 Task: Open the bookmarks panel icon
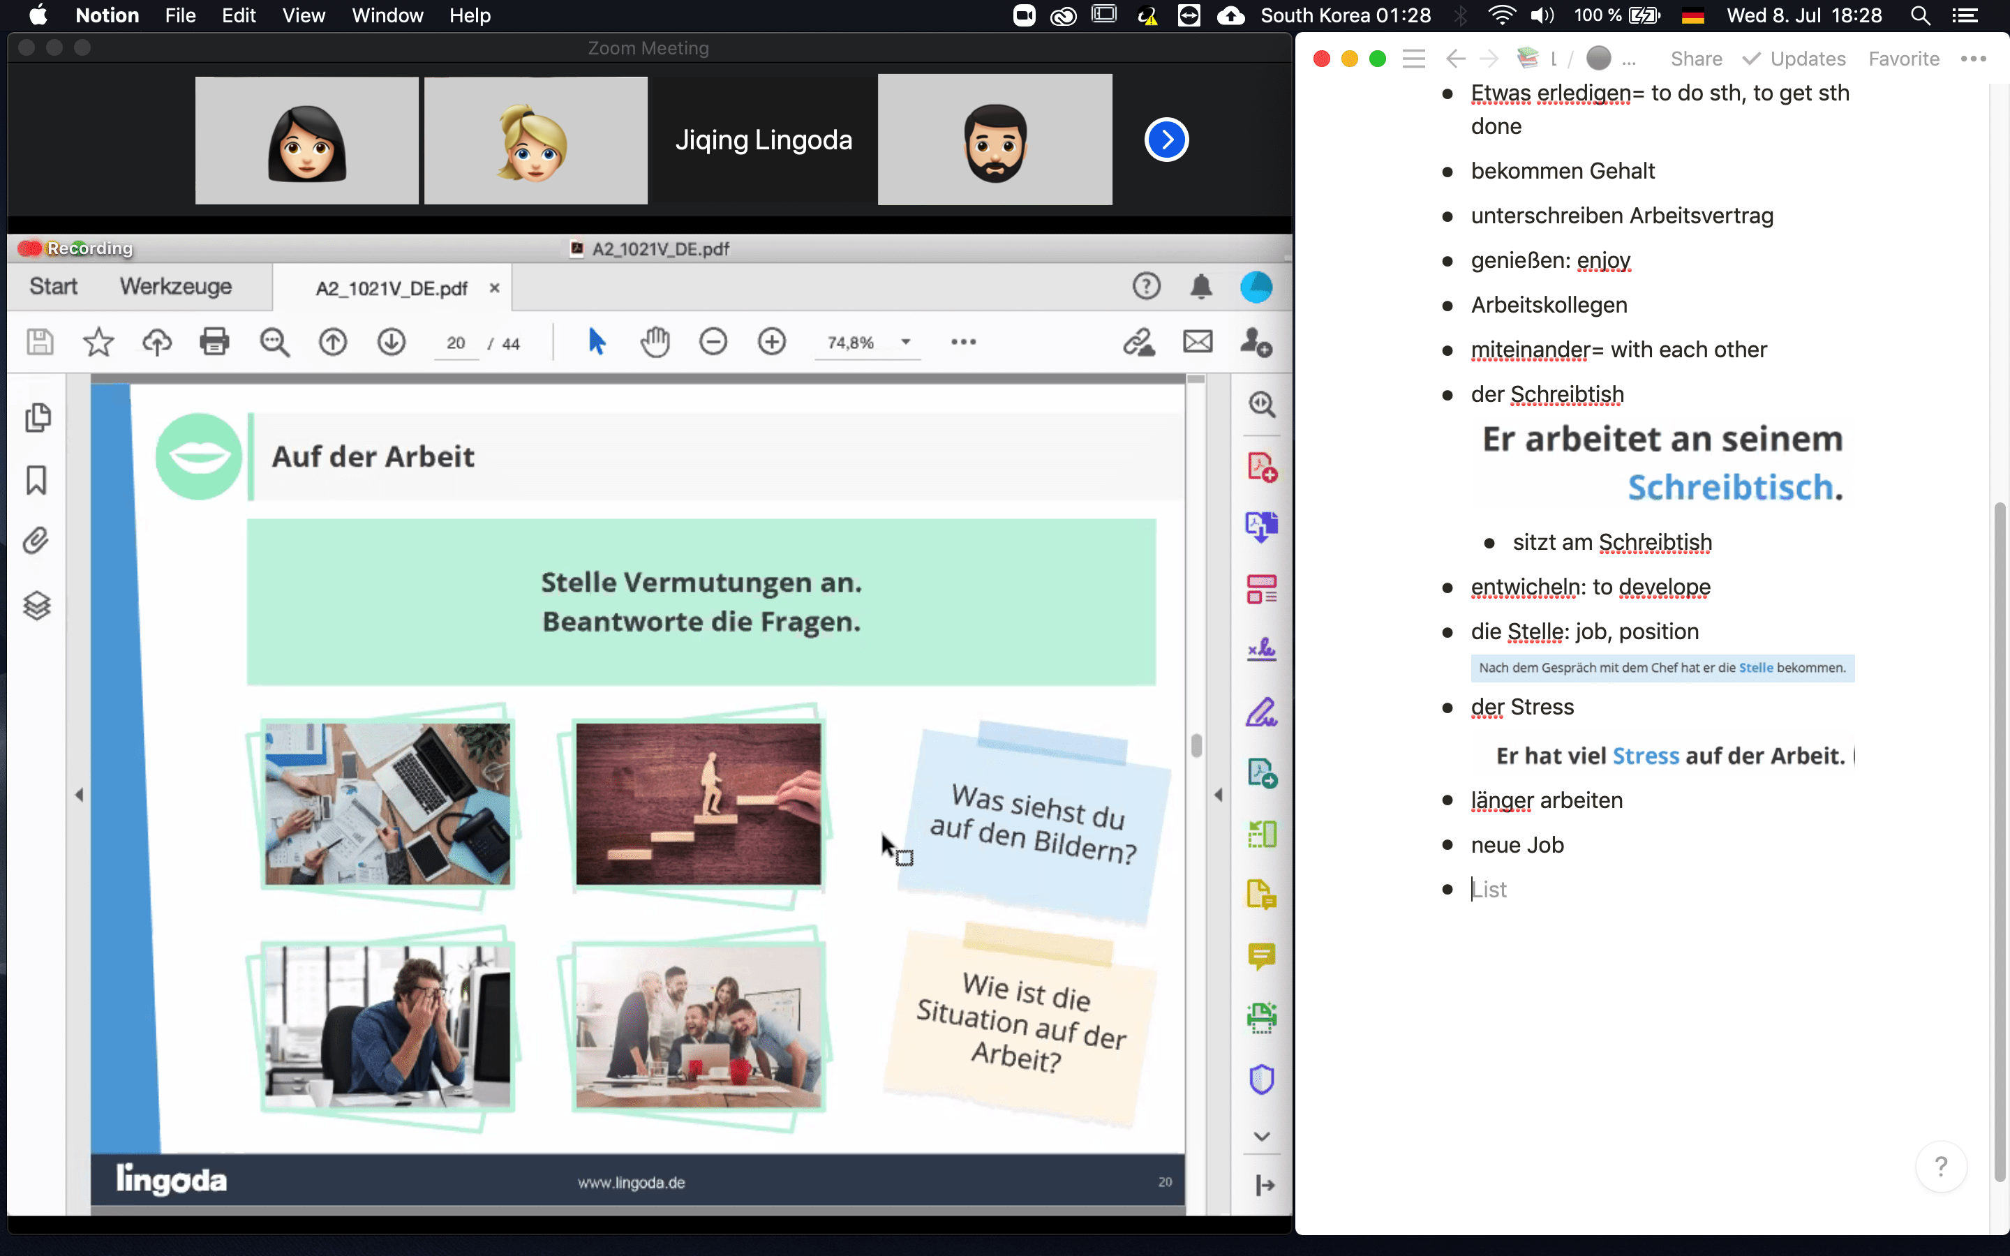click(x=36, y=480)
